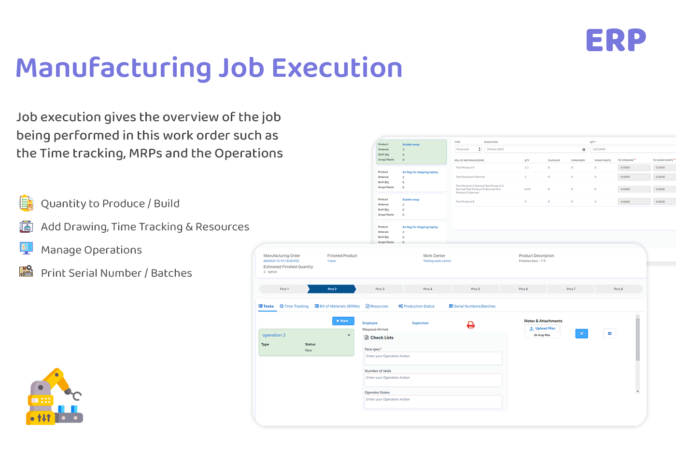Click the red printer icon
The width and height of the screenshot is (676, 451).
[x=470, y=325]
